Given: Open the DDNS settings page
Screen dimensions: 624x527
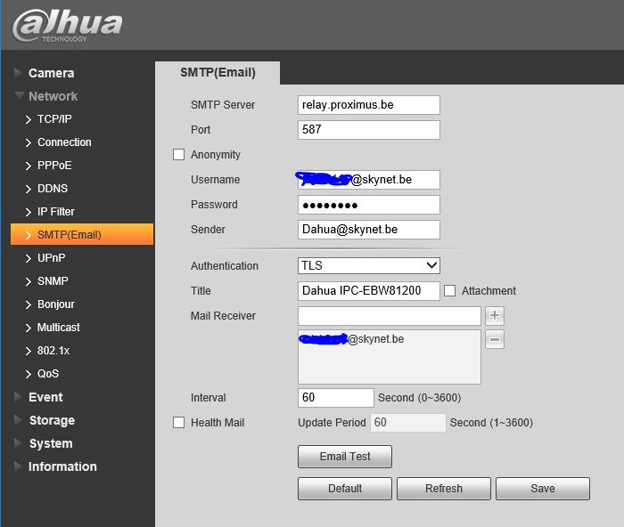Looking at the screenshot, I should (53, 189).
